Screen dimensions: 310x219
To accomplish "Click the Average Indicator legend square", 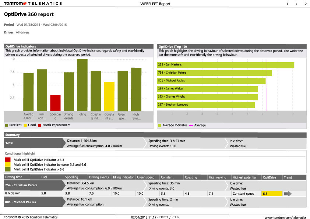I will tap(159, 125).
